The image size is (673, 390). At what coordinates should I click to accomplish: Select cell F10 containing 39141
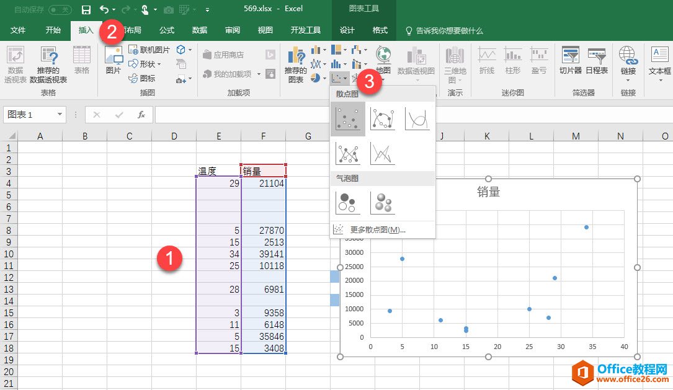(x=264, y=254)
